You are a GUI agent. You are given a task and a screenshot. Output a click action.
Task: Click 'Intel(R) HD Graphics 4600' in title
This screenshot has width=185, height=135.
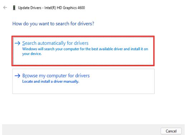coord(65,8)
